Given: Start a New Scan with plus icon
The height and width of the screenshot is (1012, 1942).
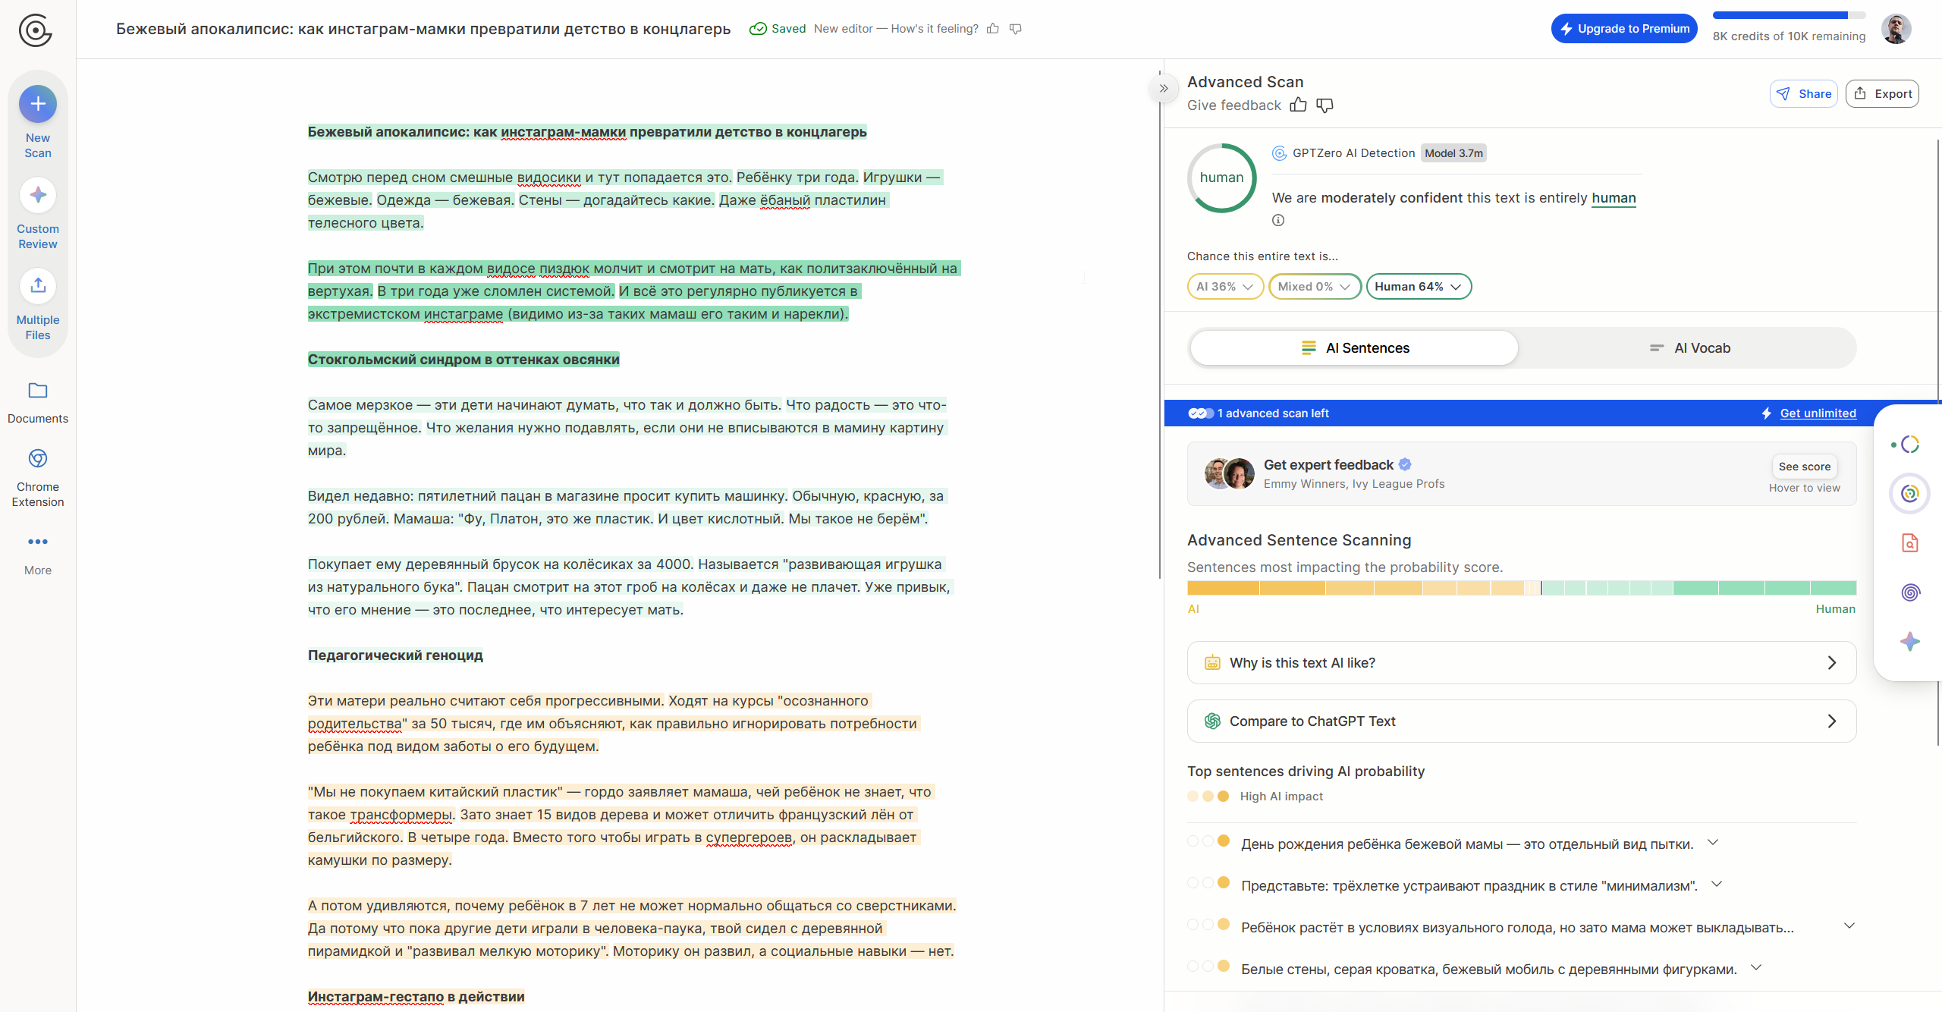Looking at the screenshot, I should pos(38,104).
